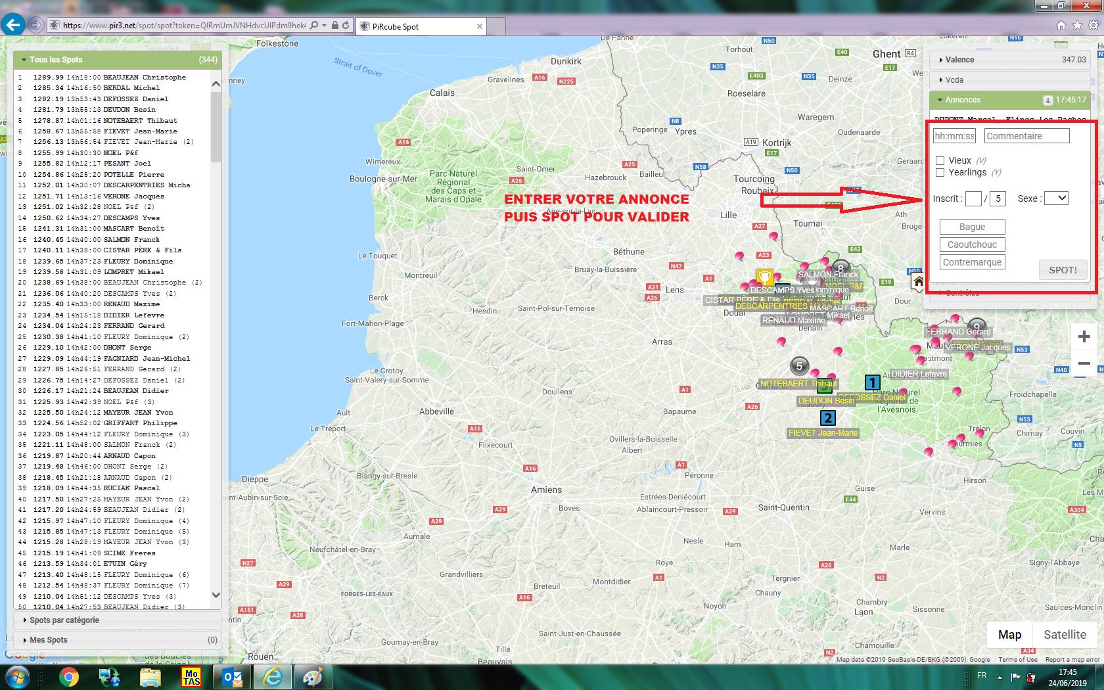Open the Terms of Use link
The height and width of the screenshot is (690, 1104).
pyautogui.click(x=1017, y=660)
